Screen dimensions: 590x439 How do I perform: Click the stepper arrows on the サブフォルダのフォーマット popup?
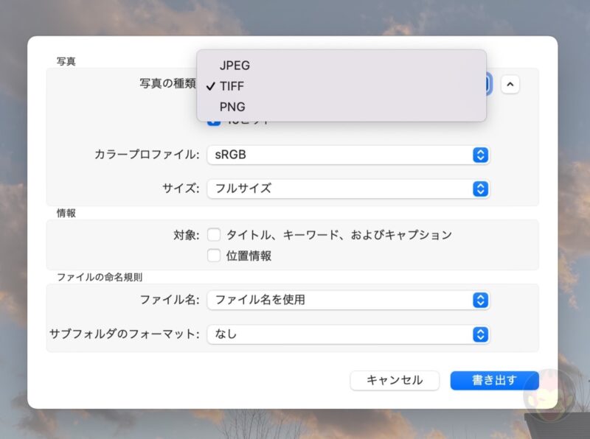479,334
